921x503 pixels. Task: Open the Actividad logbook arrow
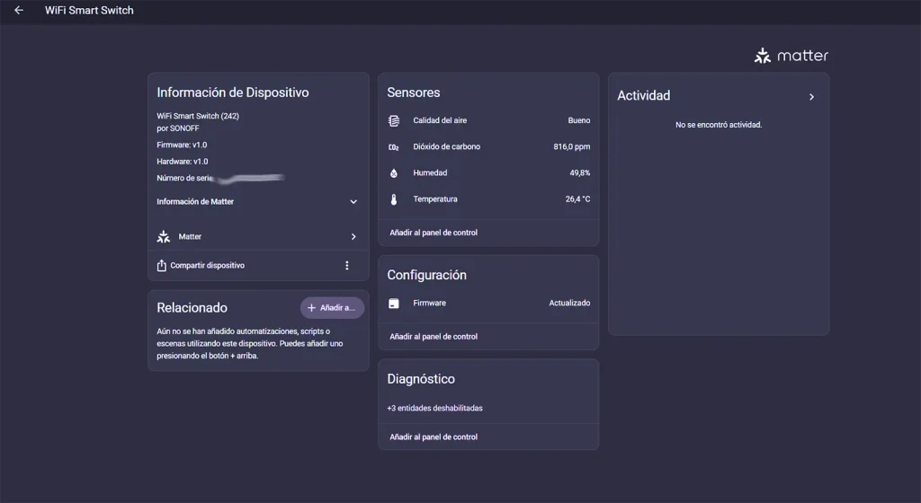(x=812, y=97)
